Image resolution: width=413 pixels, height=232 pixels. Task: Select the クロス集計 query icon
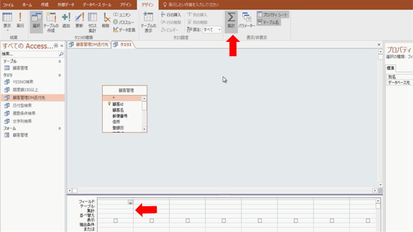point(92,23)
